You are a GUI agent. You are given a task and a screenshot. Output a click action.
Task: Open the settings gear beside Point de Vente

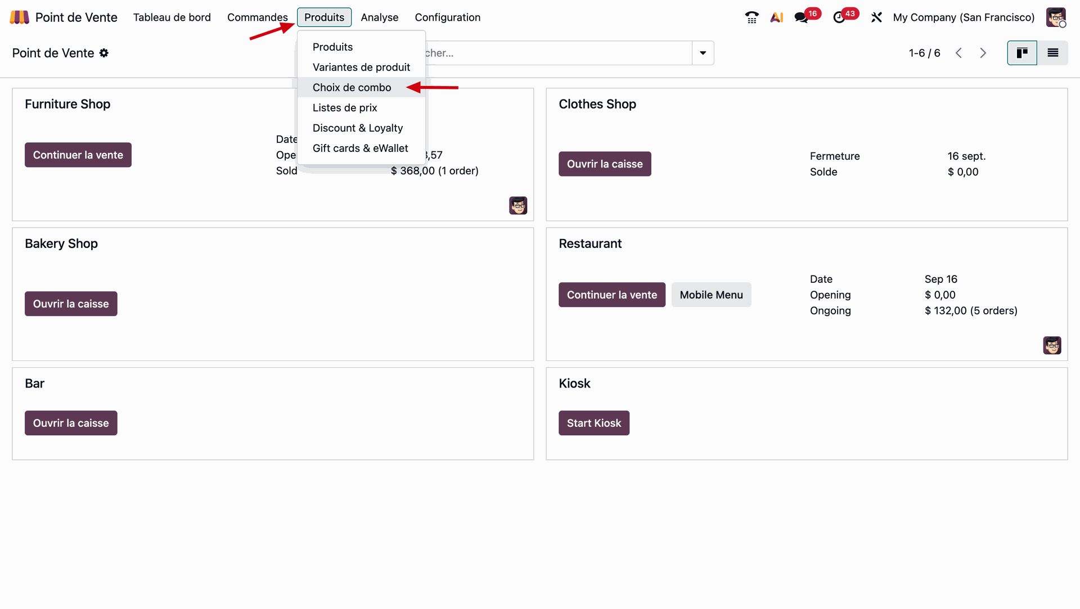(x=104, y=53)
